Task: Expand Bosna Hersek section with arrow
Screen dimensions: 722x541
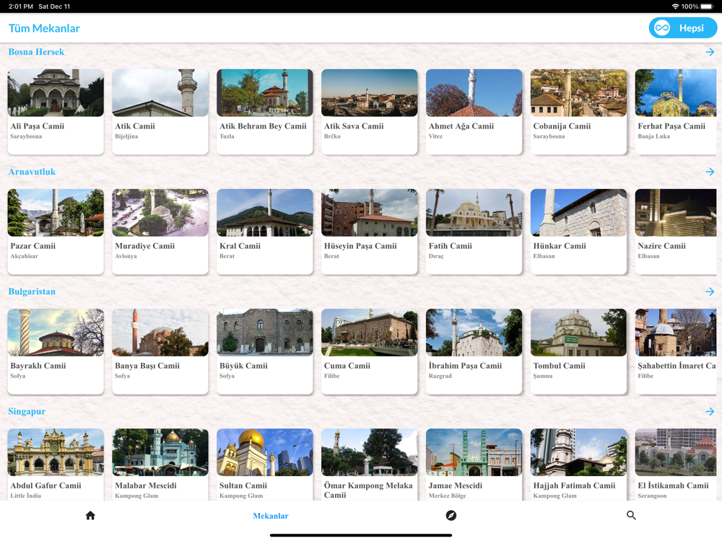Action: tap(710, 52)
